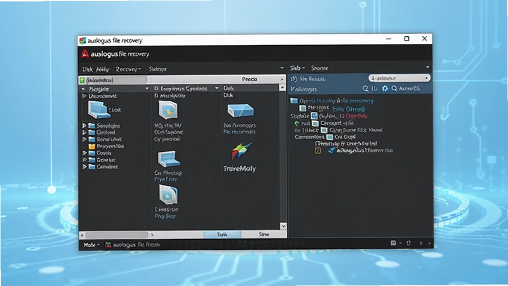The height and width of the screenshot is (286, 508).
Task: Open the Recovey menu
Action: coord(128,69)
